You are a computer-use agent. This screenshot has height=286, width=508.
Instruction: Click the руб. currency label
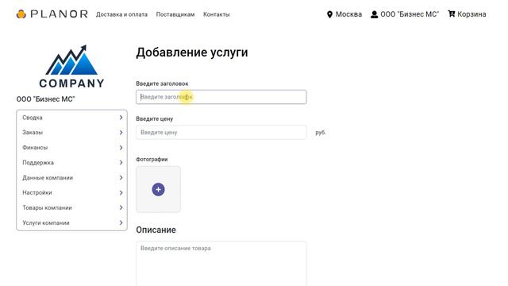tap(321, 133)
